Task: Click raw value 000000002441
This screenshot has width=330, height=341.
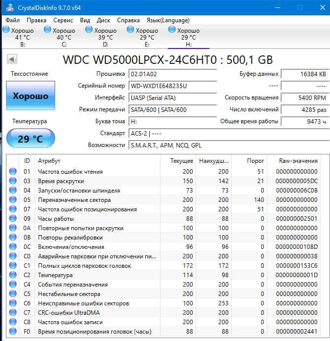Action: pos(296,332)
